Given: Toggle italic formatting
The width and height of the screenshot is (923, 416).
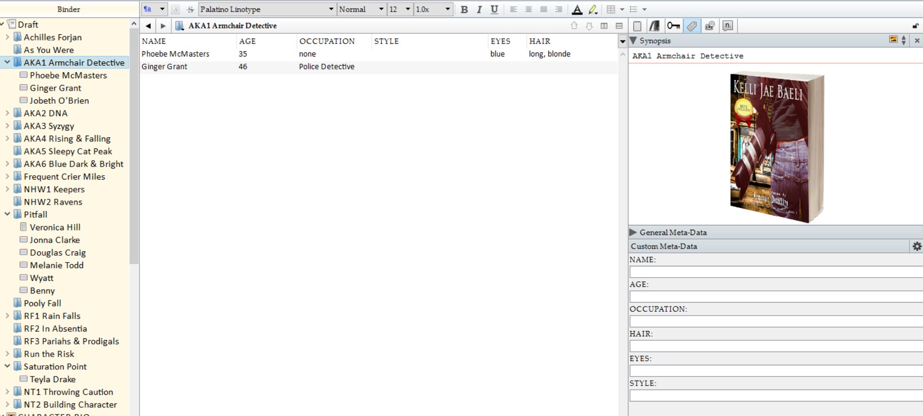Looking at the screenshot, I should pos(479,10).
